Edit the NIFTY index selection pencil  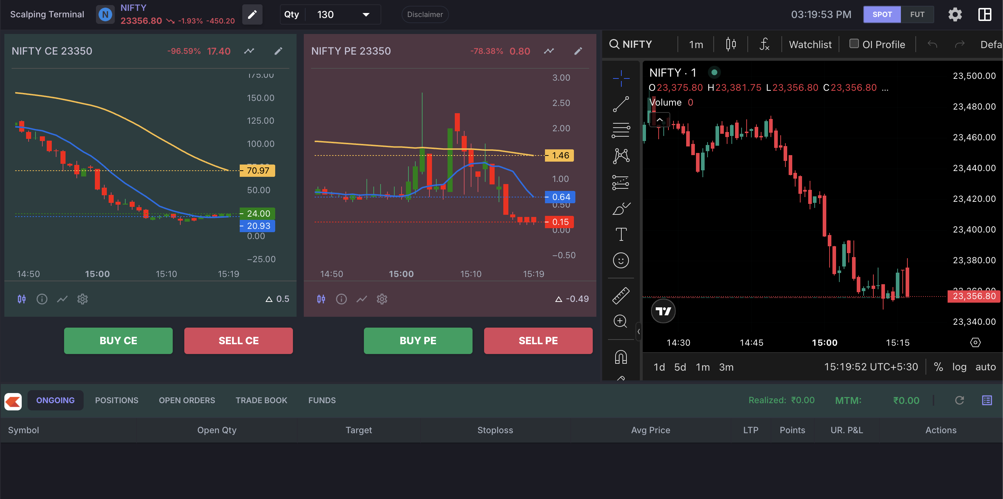click(x=252, y=15)
